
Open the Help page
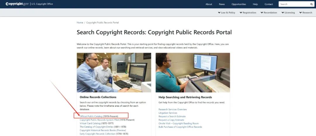pyautogui.click(x=255, y=4)
